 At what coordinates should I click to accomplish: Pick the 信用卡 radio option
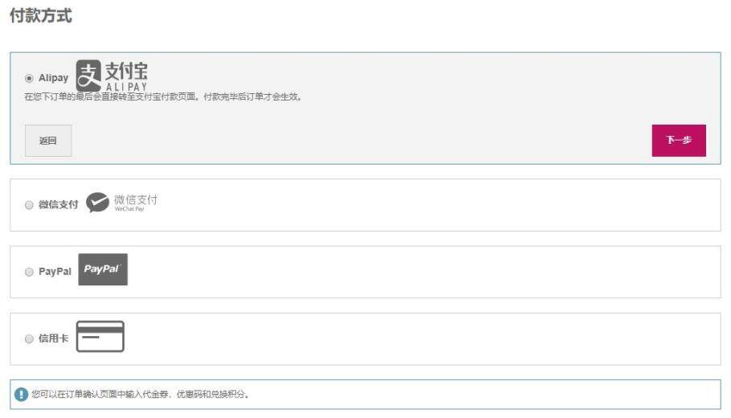[29, 338]
